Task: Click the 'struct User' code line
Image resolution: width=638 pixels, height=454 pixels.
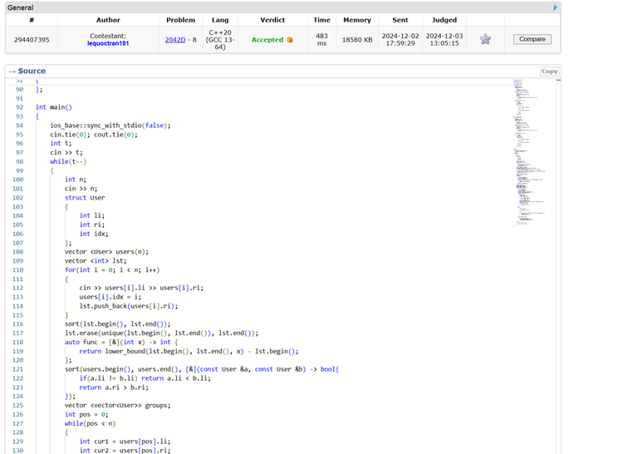Action: pyautogui.click(x=85, y=198)
